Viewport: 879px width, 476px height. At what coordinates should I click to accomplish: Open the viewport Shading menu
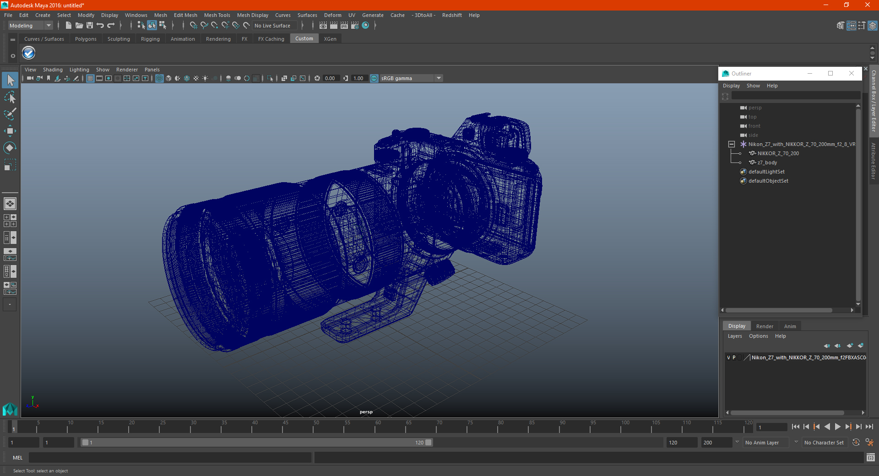53,70
